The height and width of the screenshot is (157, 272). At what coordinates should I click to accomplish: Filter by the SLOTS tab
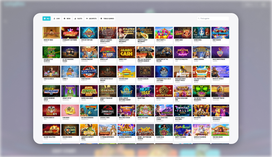pos(78,18)
